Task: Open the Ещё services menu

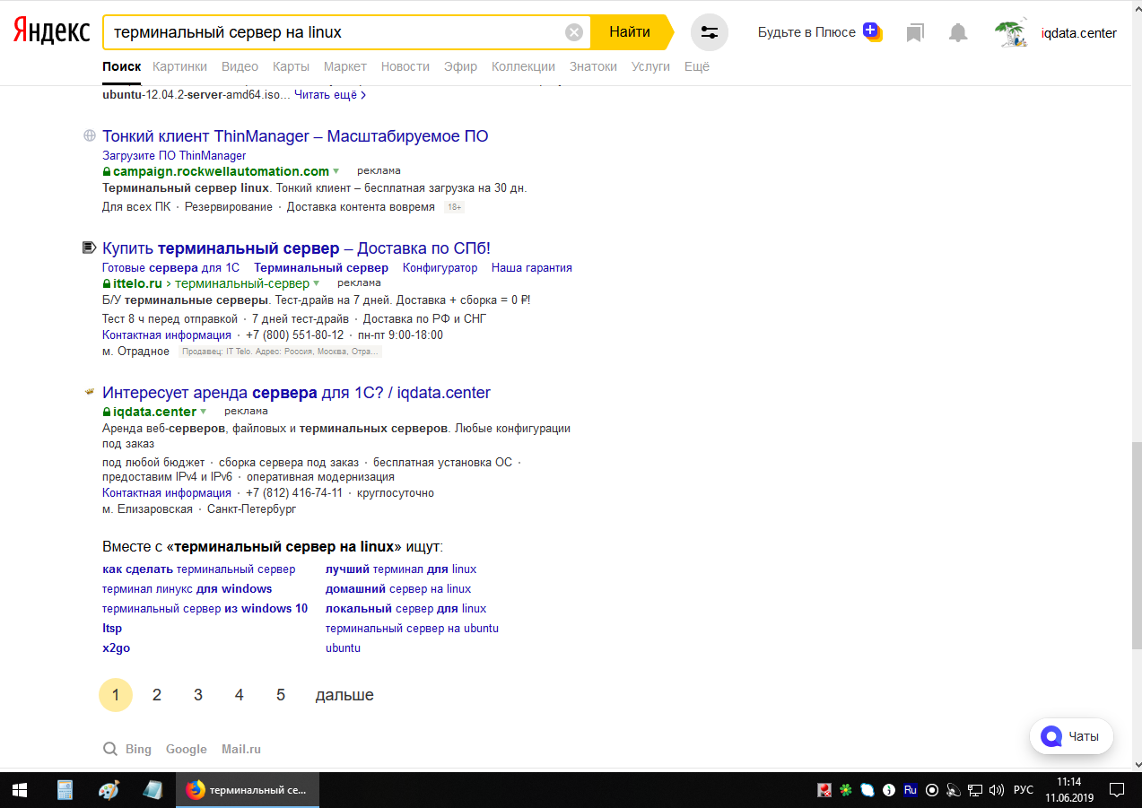Action: pos(697,66)
